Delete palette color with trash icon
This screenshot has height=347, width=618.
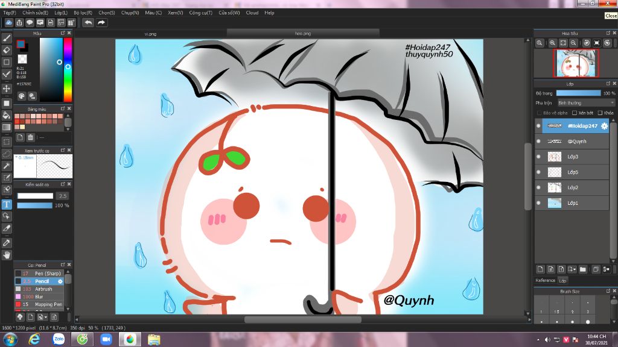[x=30, y=137]
